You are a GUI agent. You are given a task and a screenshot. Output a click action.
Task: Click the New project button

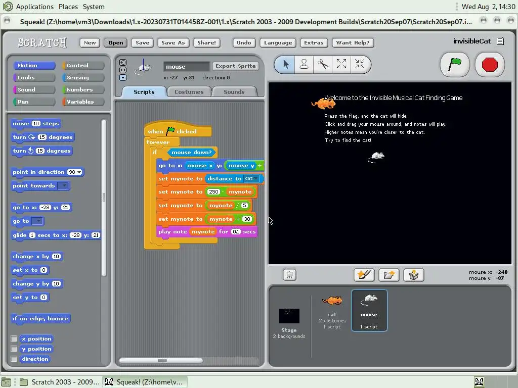click(90, 42)
